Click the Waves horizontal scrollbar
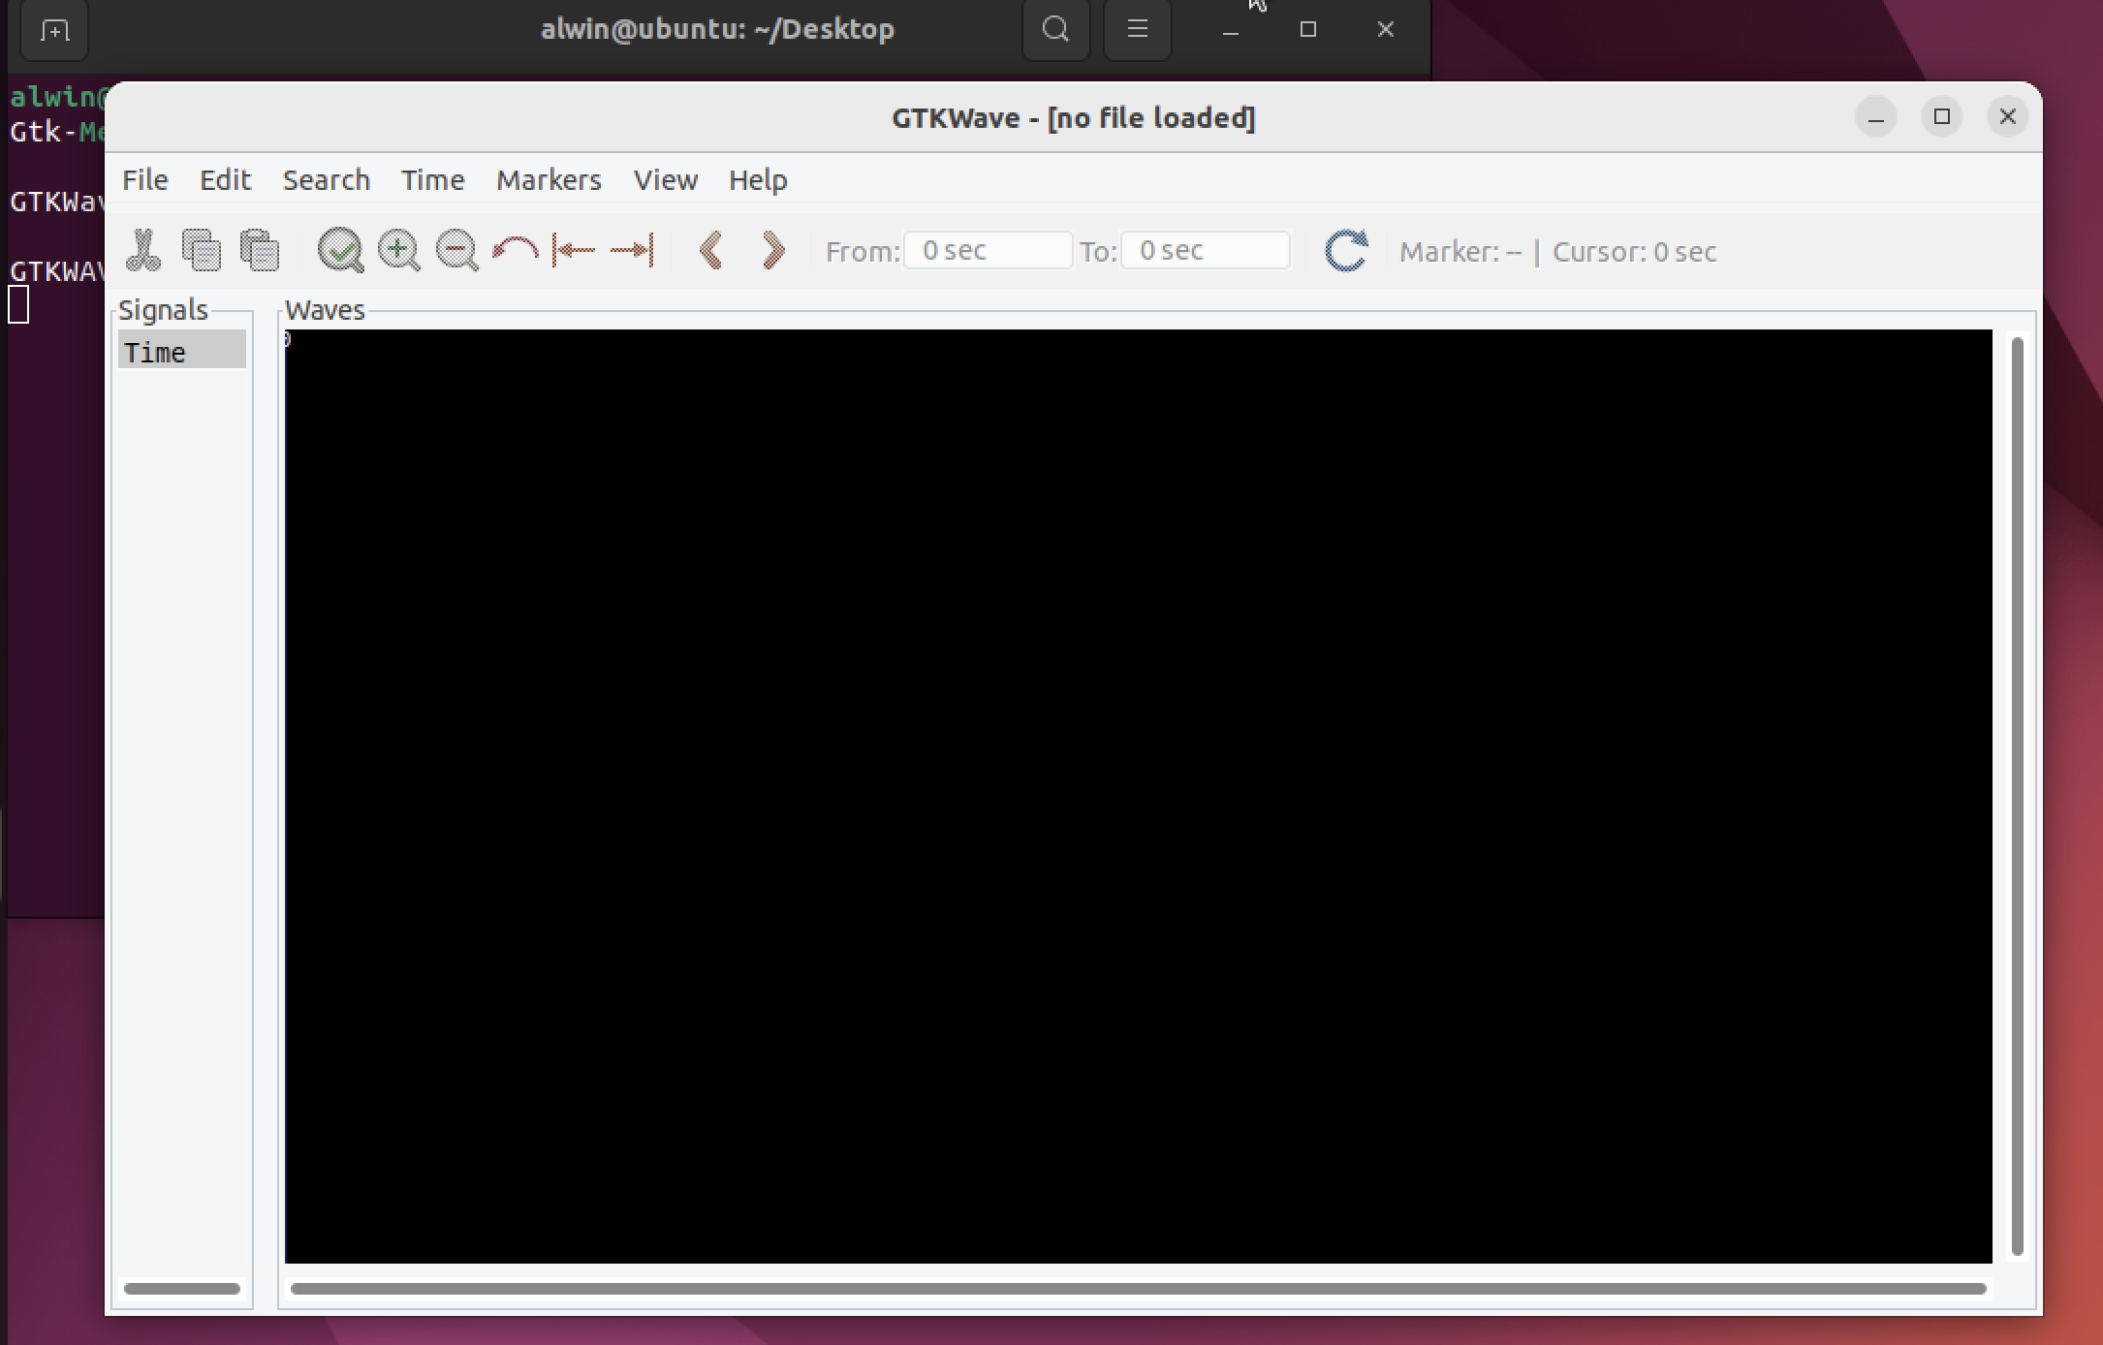Viewport: 2103px width, 1345px height. pos(1138,1289)
